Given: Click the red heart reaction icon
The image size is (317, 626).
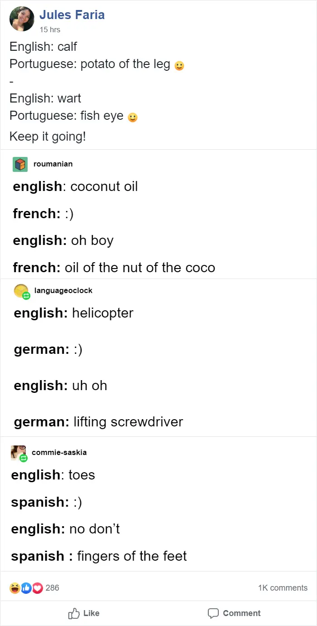Looking at the screenshot, I should [37, 588].
